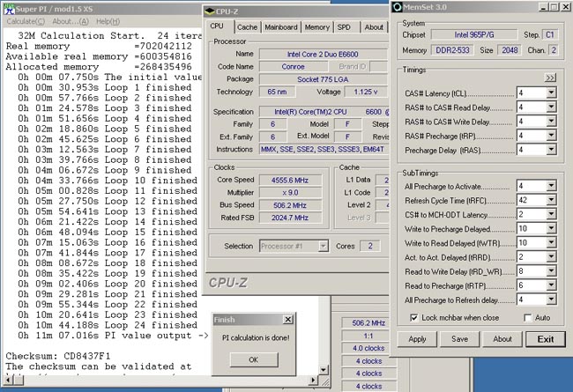Click the Core Speed 4555.6 MHz field
This screenshot has height=392, width=573.
(x=290, y=180)
